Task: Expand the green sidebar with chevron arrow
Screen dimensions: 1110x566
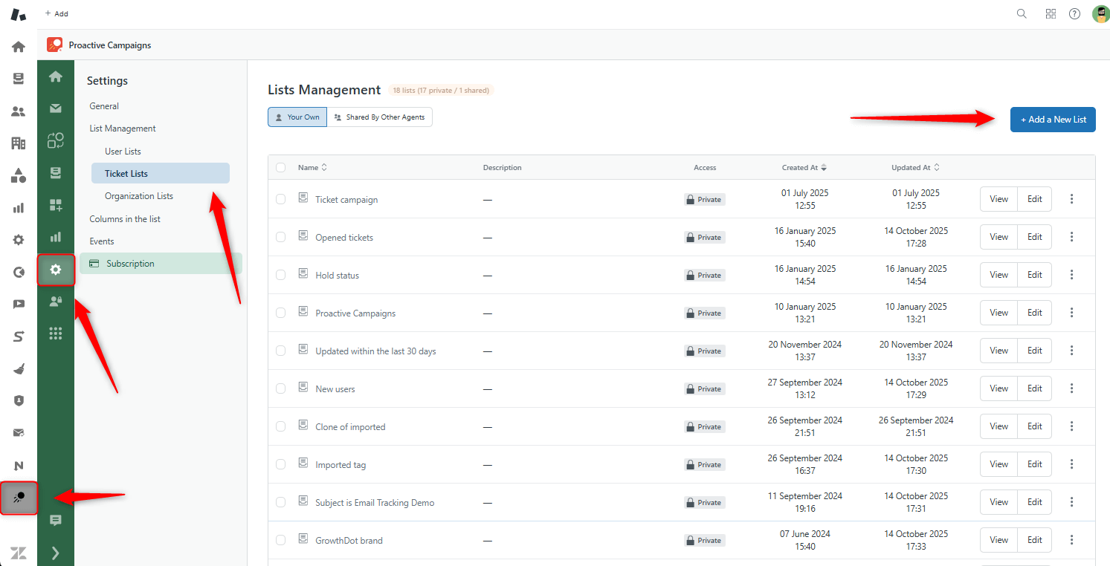Action: tap(55, 553)
